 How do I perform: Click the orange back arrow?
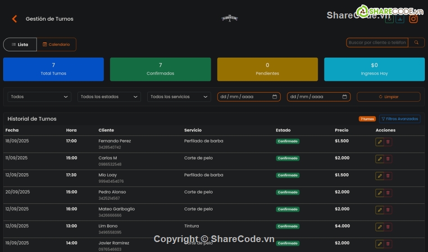tap(14, 19)
